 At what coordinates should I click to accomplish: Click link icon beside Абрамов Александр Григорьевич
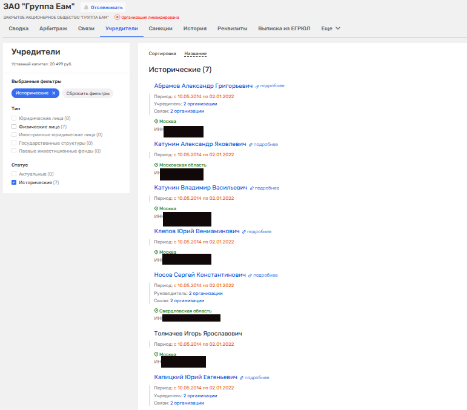coord(257,86)
